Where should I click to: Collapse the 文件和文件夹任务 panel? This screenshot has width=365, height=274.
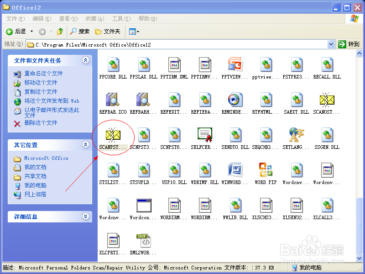point(85,60)
